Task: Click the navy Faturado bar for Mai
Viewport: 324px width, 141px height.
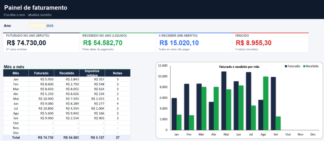Action: [x=224, y=101]
